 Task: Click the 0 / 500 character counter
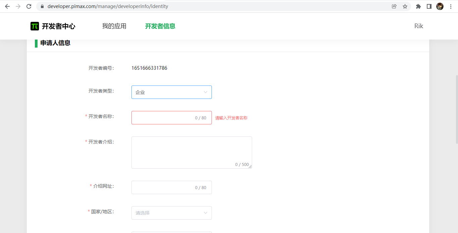point(242,165)
